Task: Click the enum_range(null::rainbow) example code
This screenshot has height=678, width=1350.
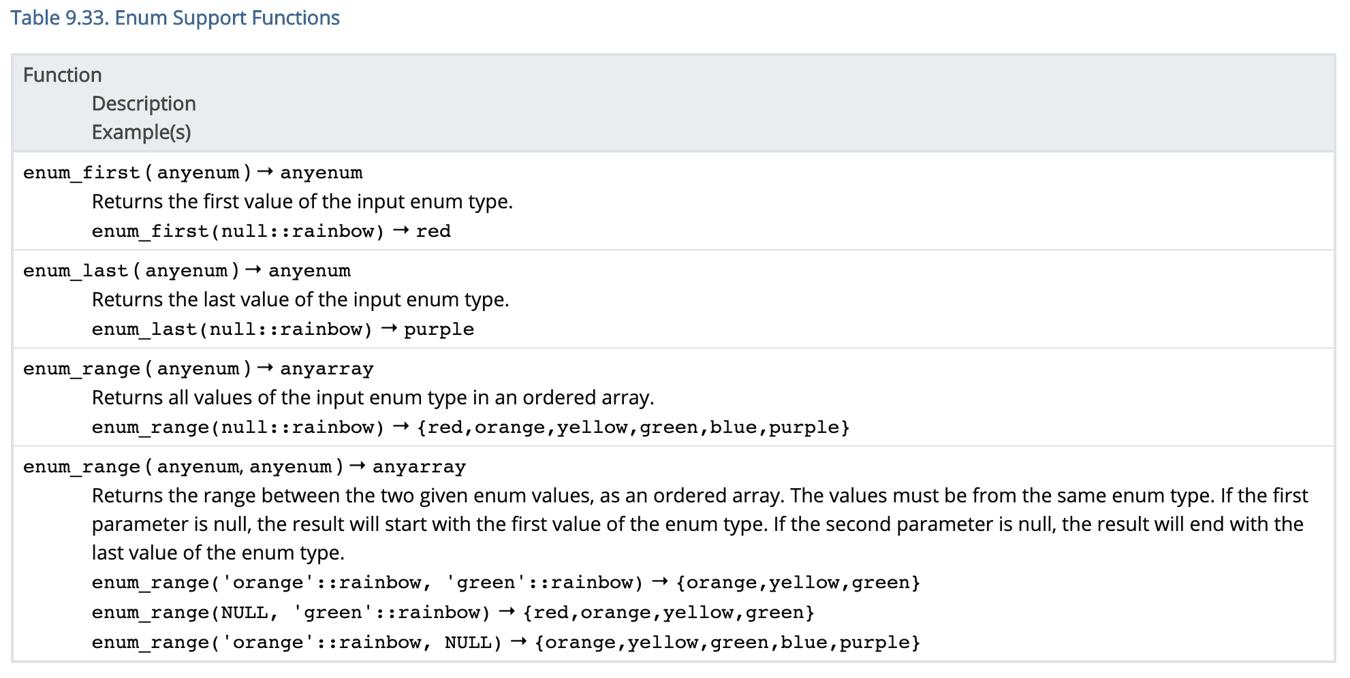Action: tap(238, 427)
